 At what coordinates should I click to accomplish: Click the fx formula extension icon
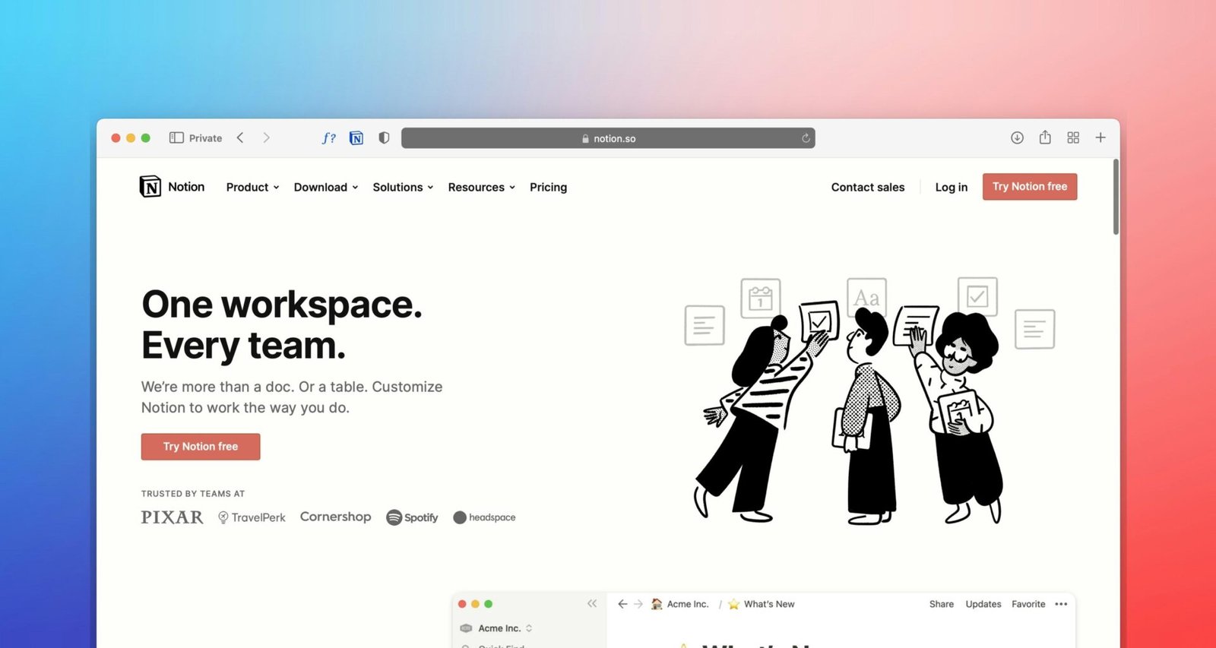[x=328, y=138]
